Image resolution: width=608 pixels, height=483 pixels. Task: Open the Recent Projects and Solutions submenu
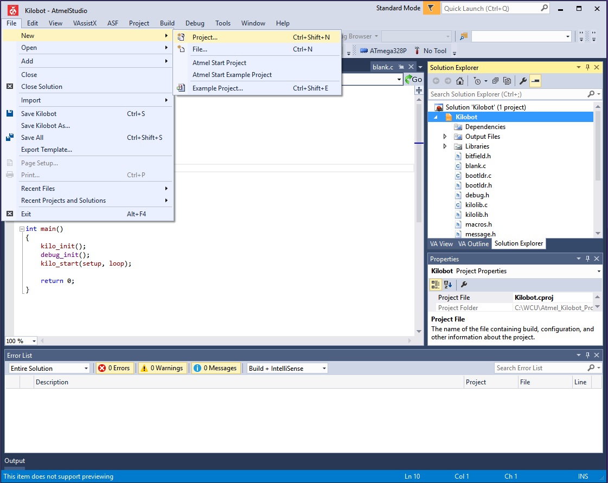pyautogui.click(x=88, y=201)
